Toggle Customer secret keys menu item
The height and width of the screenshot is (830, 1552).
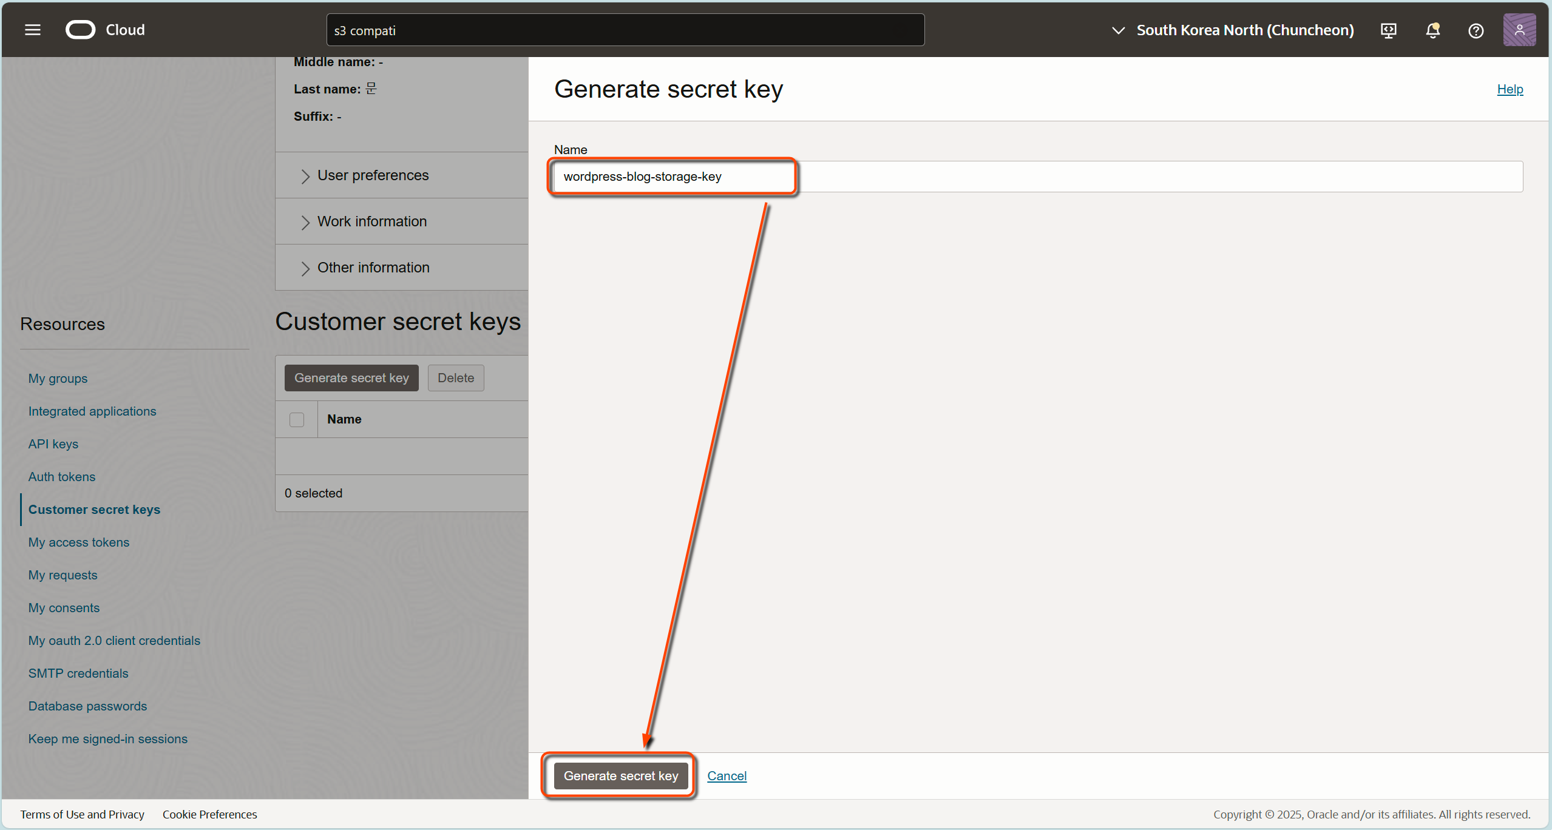[x=95, y=510]
